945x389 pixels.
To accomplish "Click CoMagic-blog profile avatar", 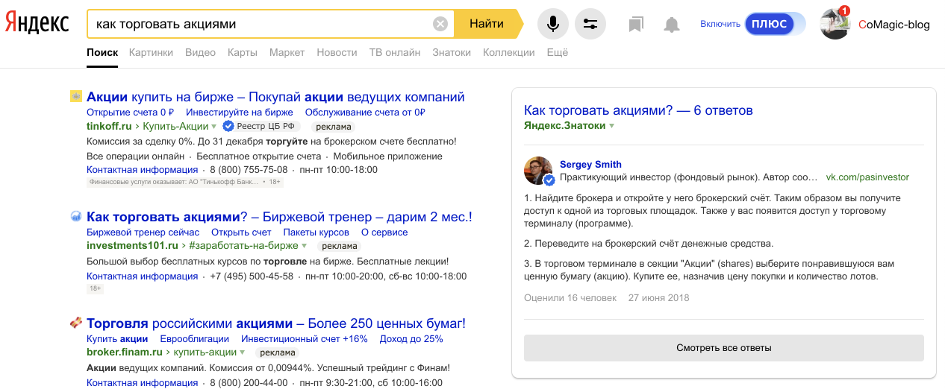I will (x=835, y=25).
